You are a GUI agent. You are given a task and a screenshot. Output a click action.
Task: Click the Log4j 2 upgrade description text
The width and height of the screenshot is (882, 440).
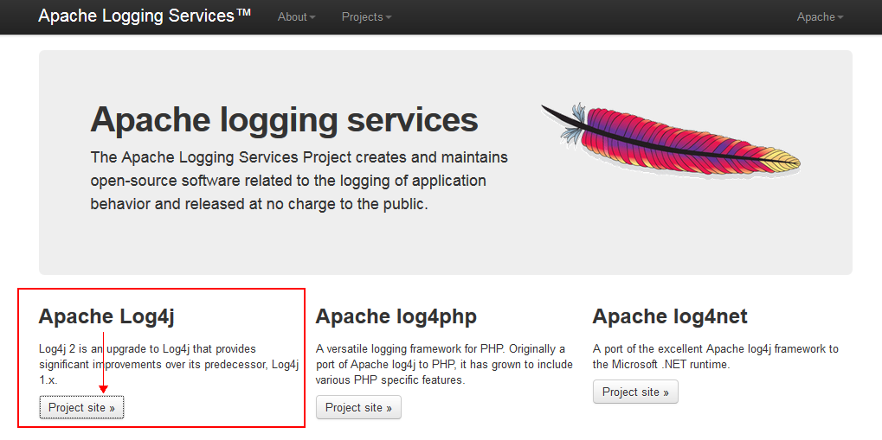click(x=169, y=364)
